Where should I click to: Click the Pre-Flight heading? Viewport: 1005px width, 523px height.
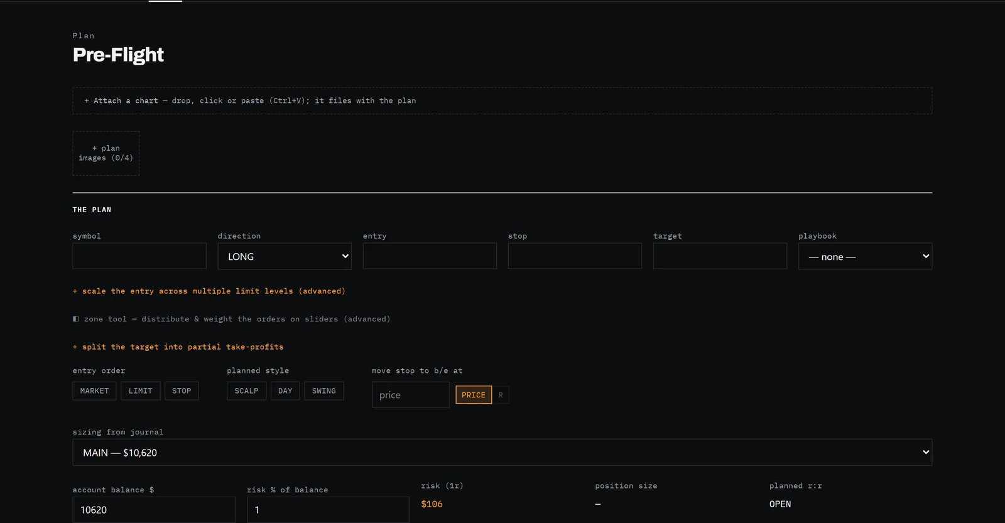point(118,55)
